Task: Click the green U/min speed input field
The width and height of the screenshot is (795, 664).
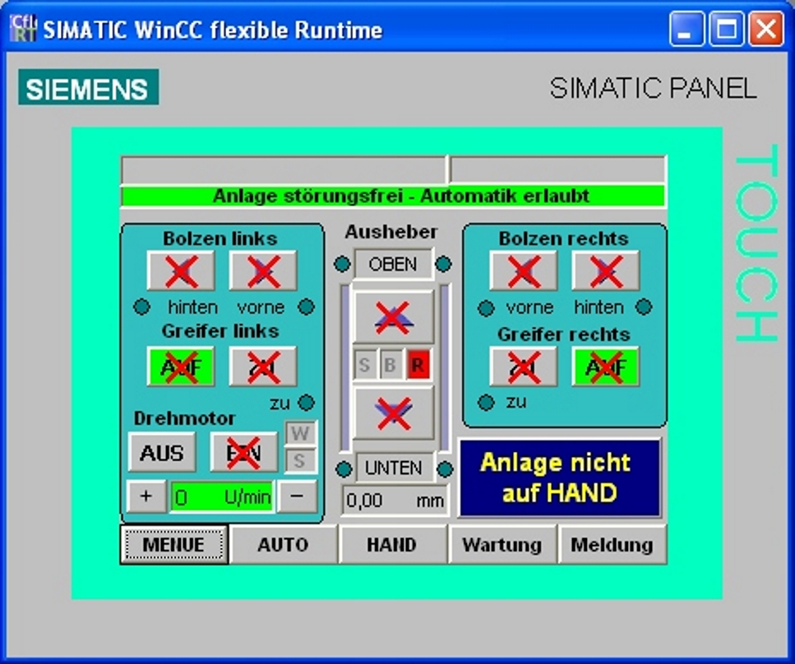Action: (220, 496)
